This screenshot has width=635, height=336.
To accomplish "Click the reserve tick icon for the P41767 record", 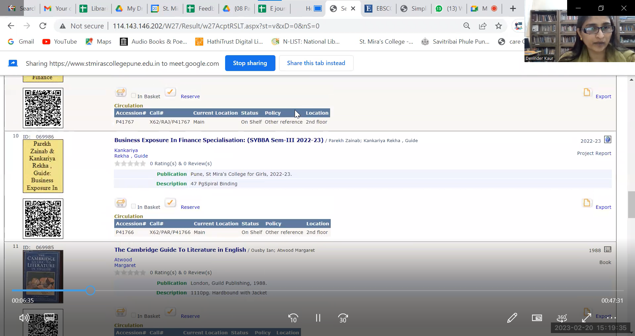I will pyautogui.click(x=170, y=92).
